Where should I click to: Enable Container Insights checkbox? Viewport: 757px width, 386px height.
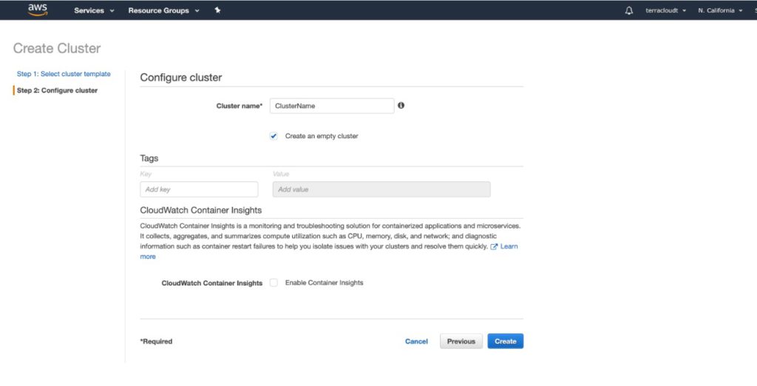274,282
